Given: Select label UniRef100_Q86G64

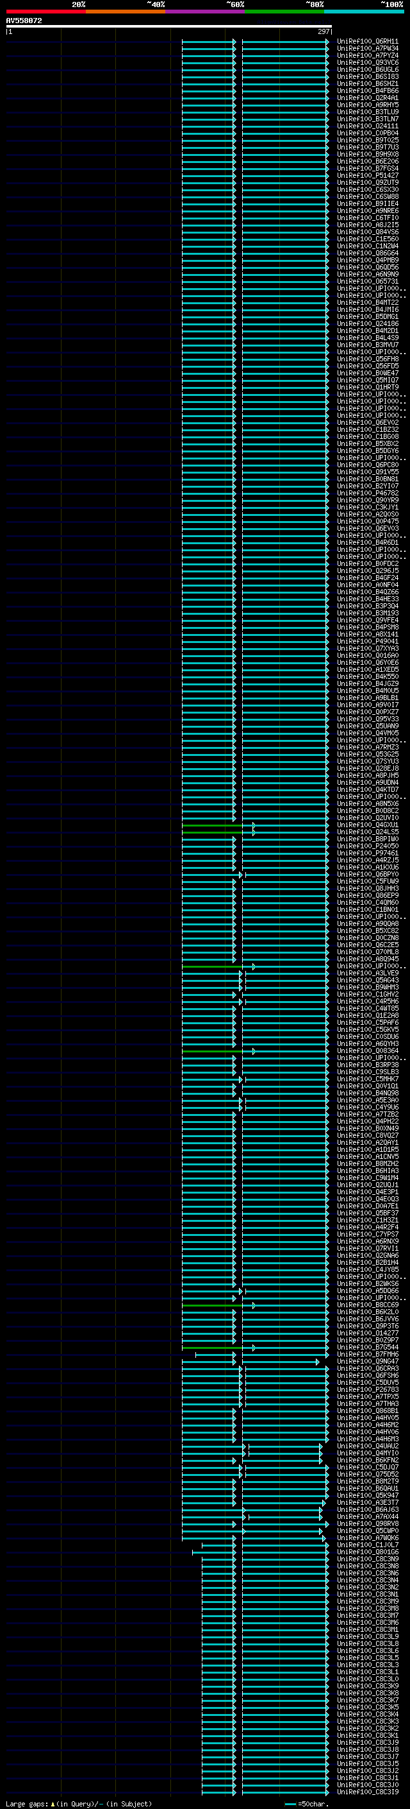Looking at the screenshot, I should click(368, 253).
